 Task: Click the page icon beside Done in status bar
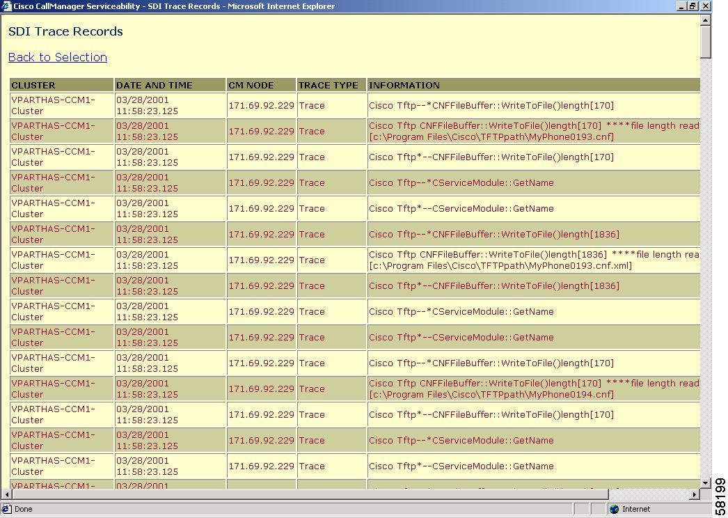(6, 509)
